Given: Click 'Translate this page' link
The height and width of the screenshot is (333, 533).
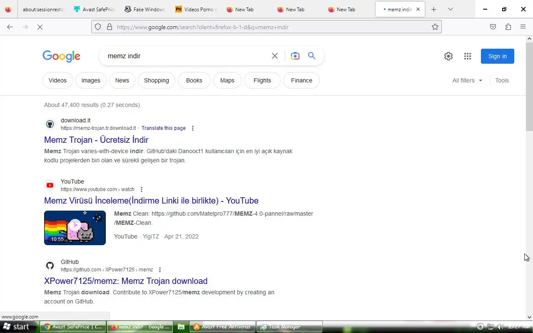Looking at the screenshot, I should point(164,128).
